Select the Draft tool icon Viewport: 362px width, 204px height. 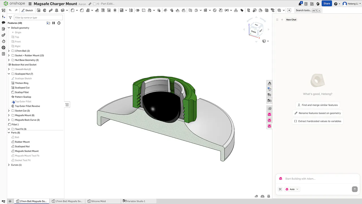[88, 10]
